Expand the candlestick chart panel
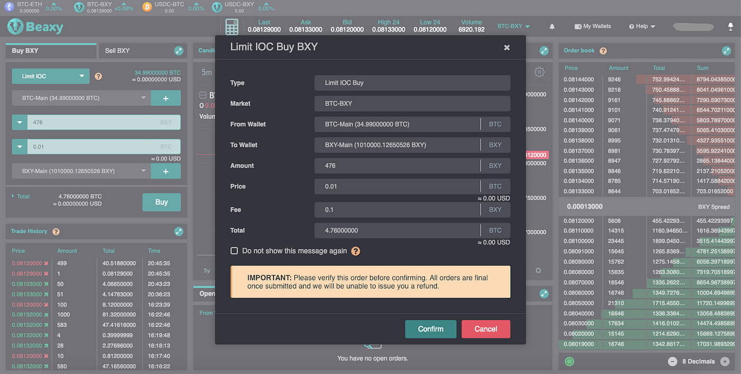Screen dimensions: 741x374 (544, 51)
